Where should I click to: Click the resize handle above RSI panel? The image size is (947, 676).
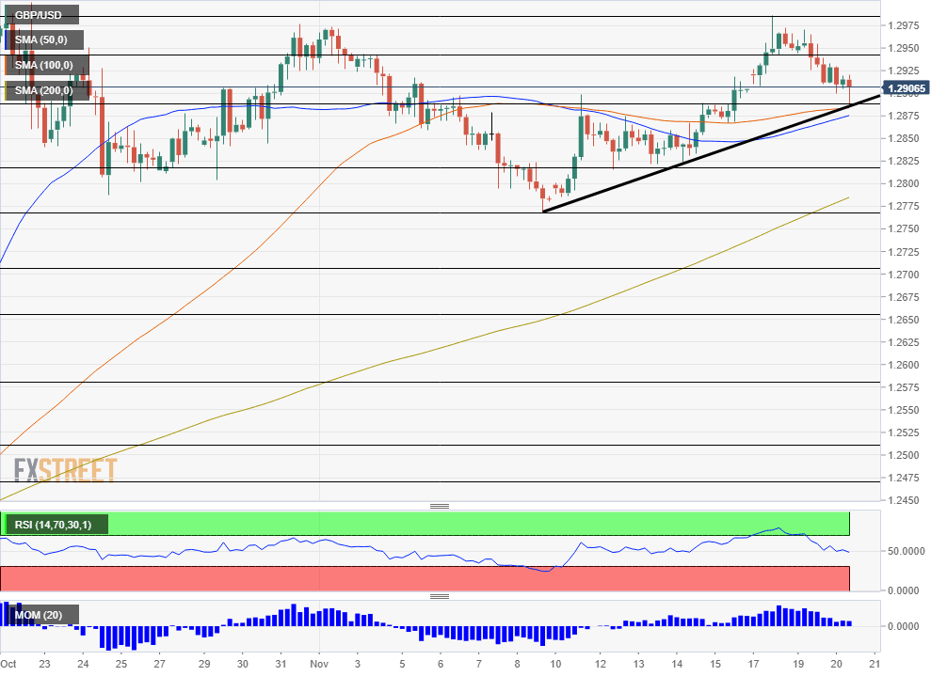pyautogui.click(x=440, y=506)
